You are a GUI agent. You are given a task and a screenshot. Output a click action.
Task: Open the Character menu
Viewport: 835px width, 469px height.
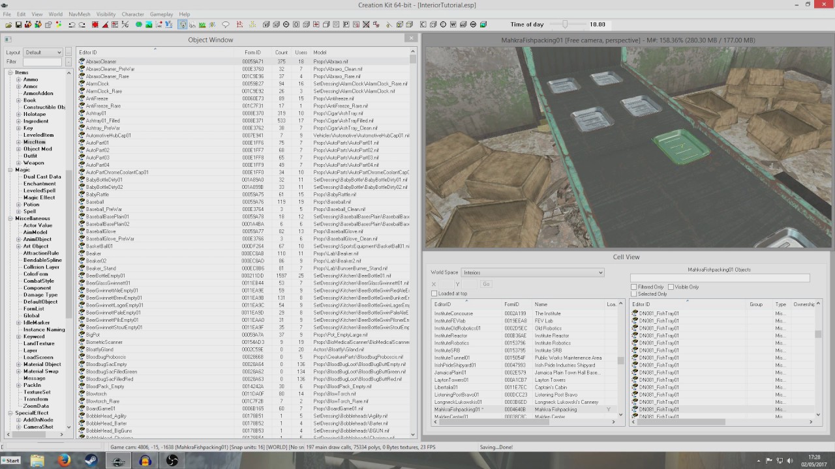pyautogui.click(x=132, y=14)
